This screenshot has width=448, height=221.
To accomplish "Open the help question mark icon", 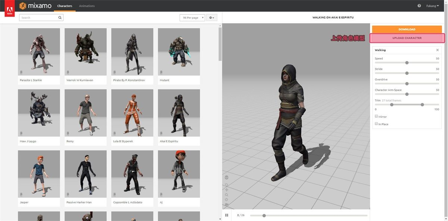I will point(419,6).
